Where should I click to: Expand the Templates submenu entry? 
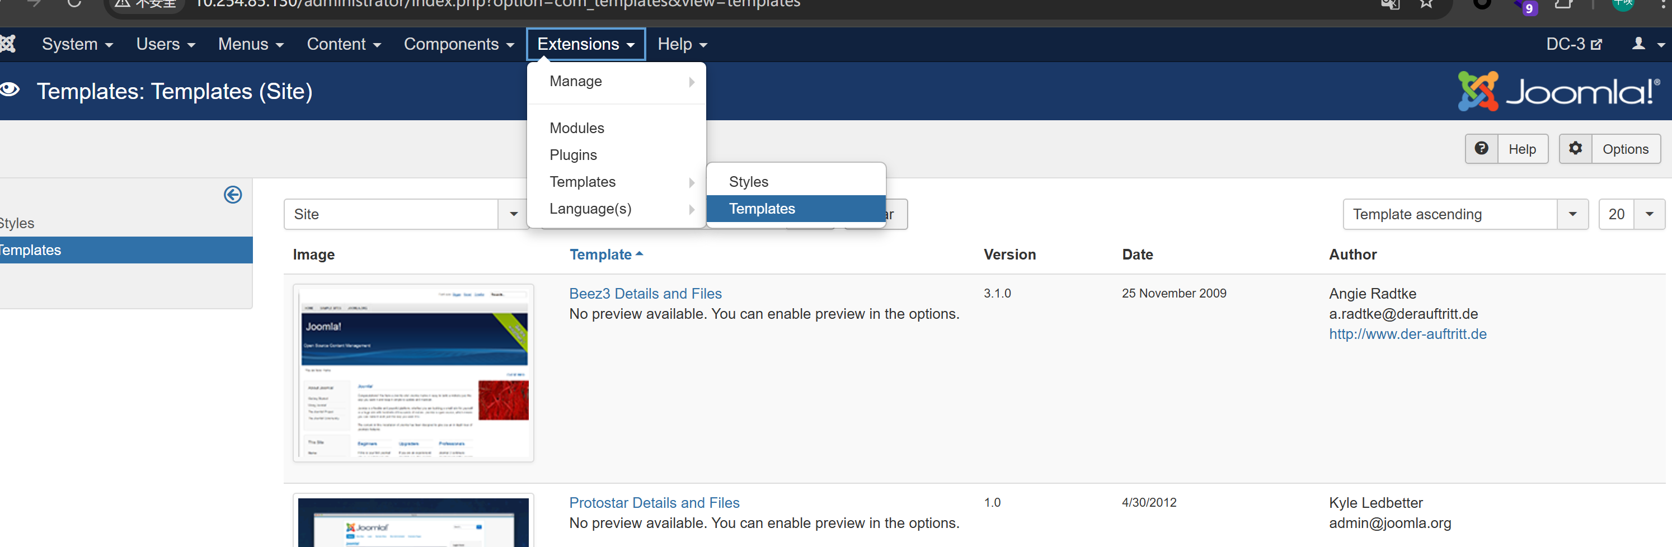(x=616, y=182)
